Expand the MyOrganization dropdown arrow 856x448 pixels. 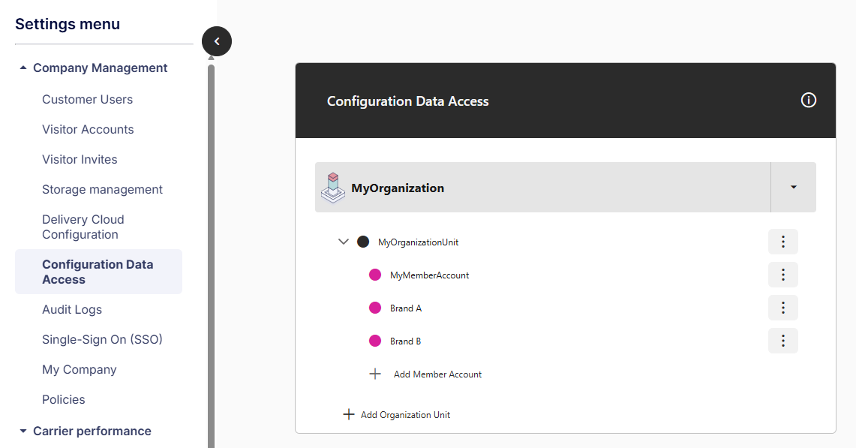(793, 188)
